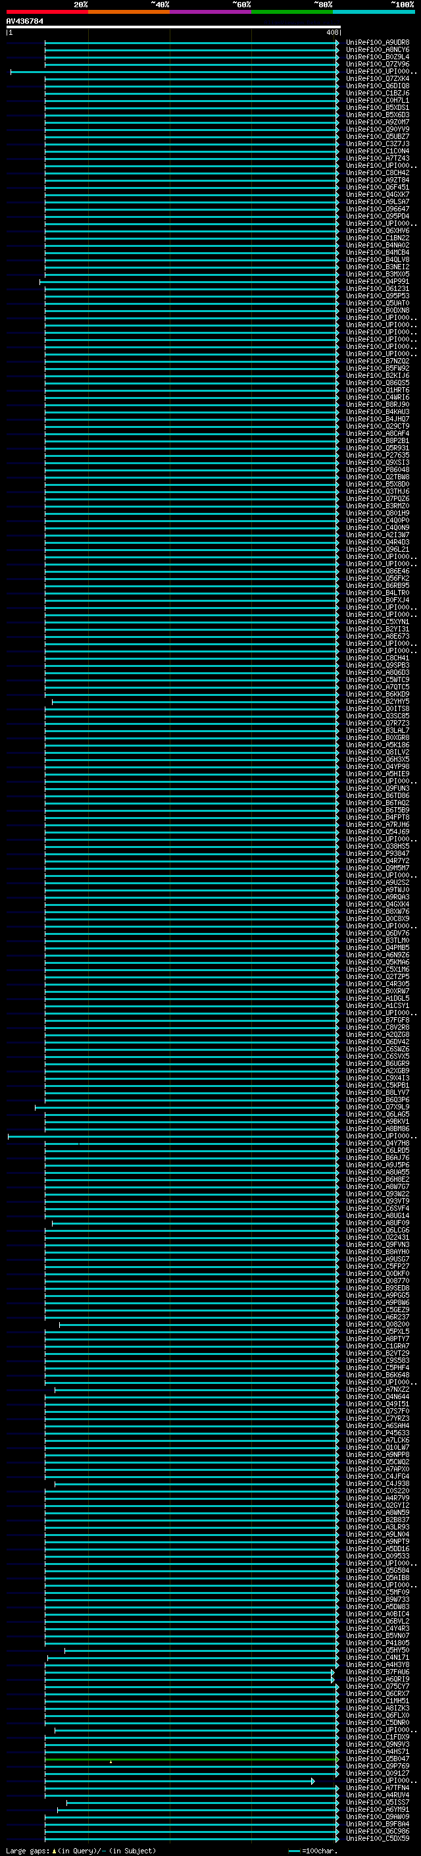Select the UniRef100_P86048 label
This screenshot has height=1856, width=421.
coord(378,470)
